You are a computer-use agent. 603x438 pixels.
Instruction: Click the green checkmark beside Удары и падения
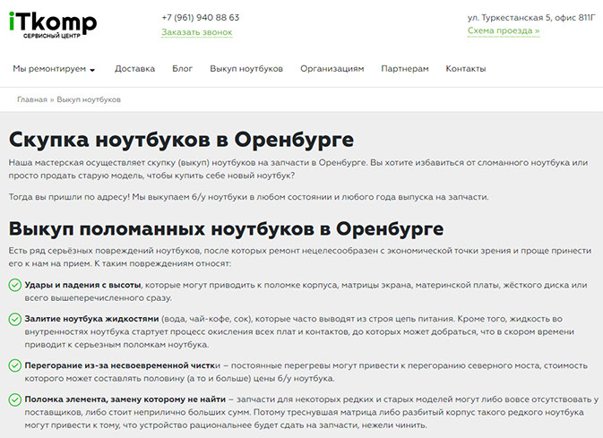[x=15, y=286]
